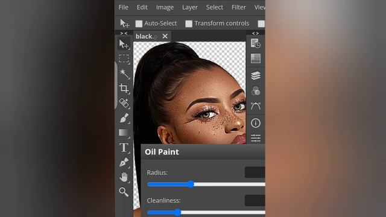Select the Zoom magnifier tool

click(x=124, y=192)
